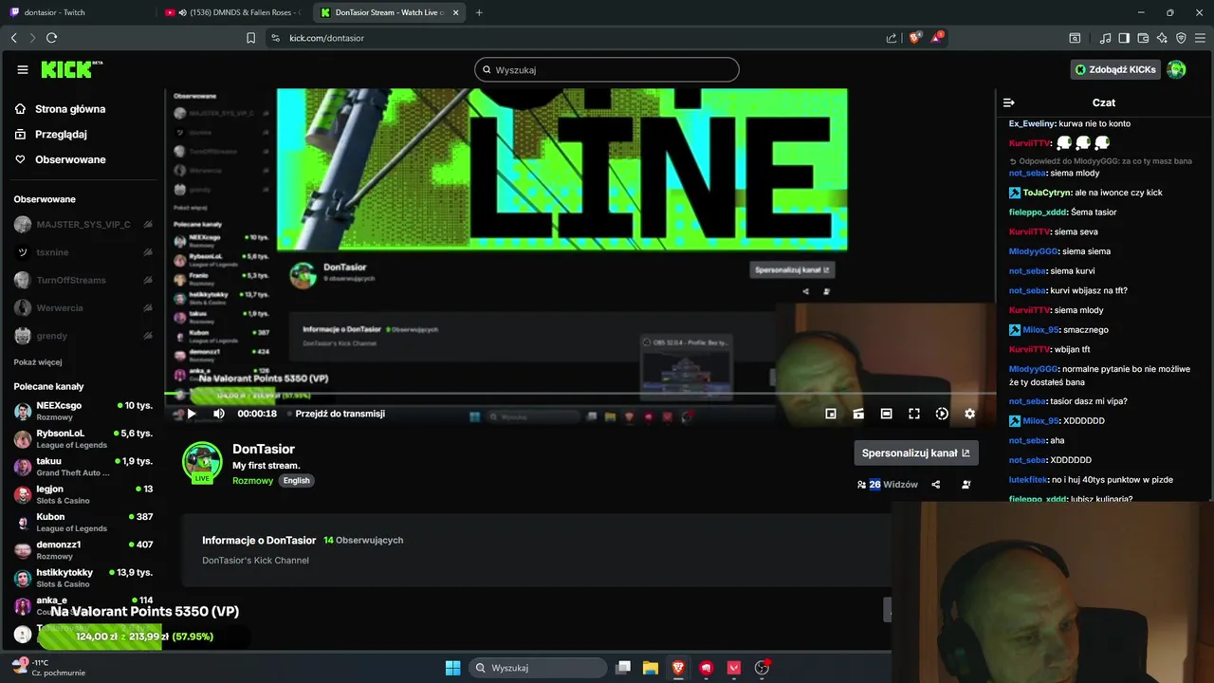Switch to the dontasior - Twitch tab
The width and height of the screenshot is (1214, 683).
74,12
